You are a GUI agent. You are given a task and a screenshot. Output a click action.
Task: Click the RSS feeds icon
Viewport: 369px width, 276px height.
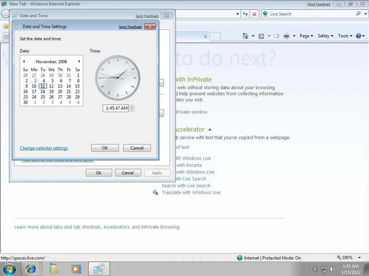[261, 36]
